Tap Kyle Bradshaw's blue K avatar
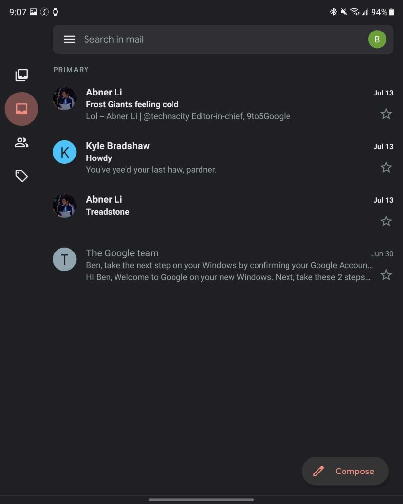Screen dimensions: 403x504 coord(64,152)
